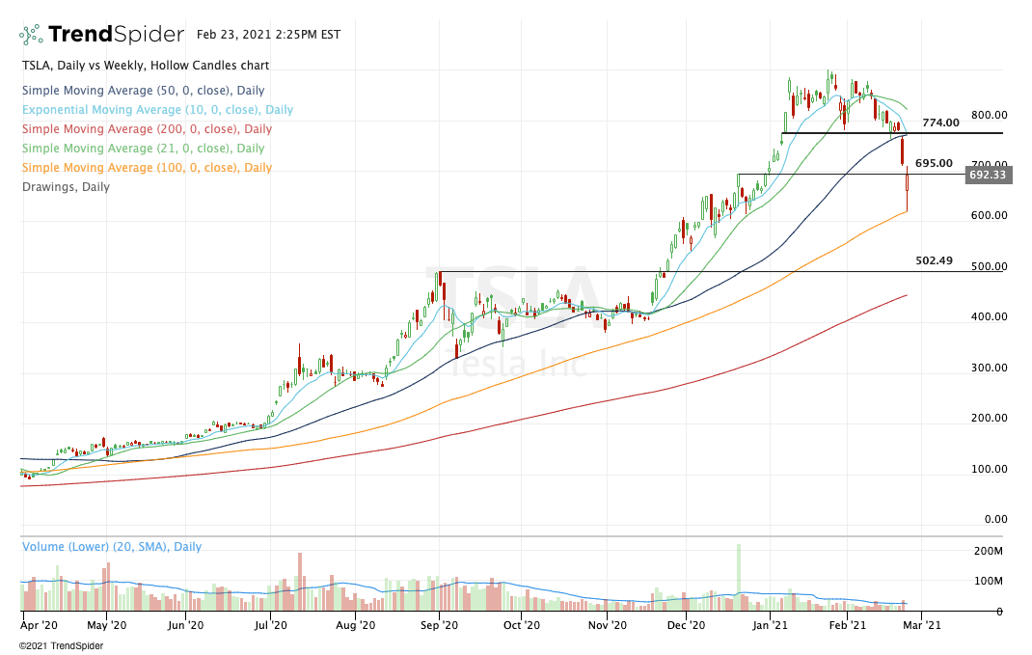Click the Mar '21 date axis label
Image resolution: width=1032 pixels, height=655 pixels.
pos(922,625)
